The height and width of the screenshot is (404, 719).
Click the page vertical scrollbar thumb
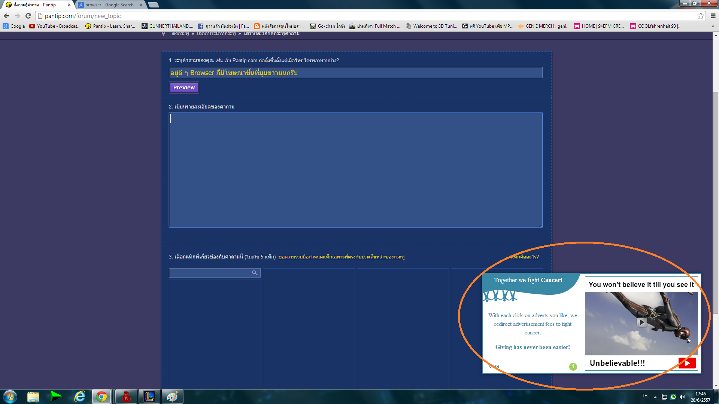point(716,202)
